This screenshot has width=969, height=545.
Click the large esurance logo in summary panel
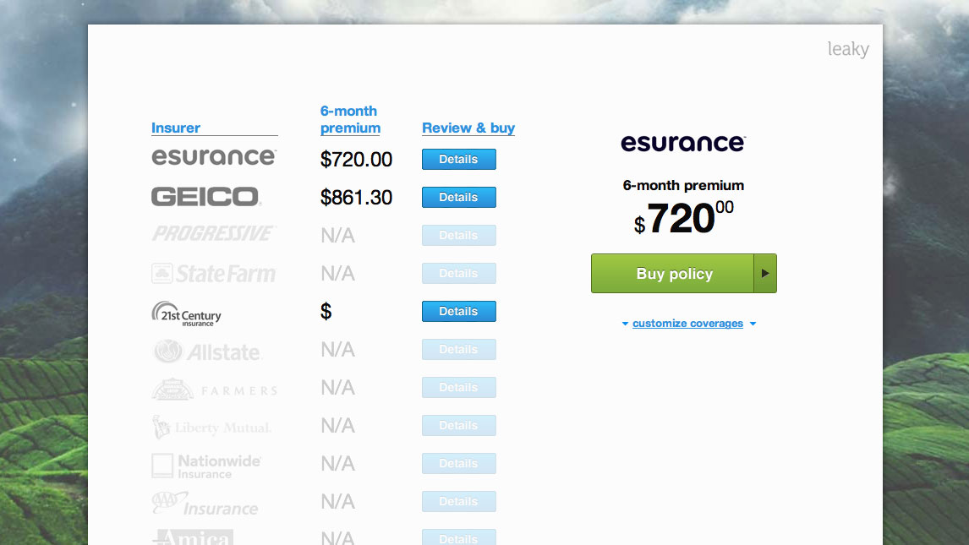[683, 143]
